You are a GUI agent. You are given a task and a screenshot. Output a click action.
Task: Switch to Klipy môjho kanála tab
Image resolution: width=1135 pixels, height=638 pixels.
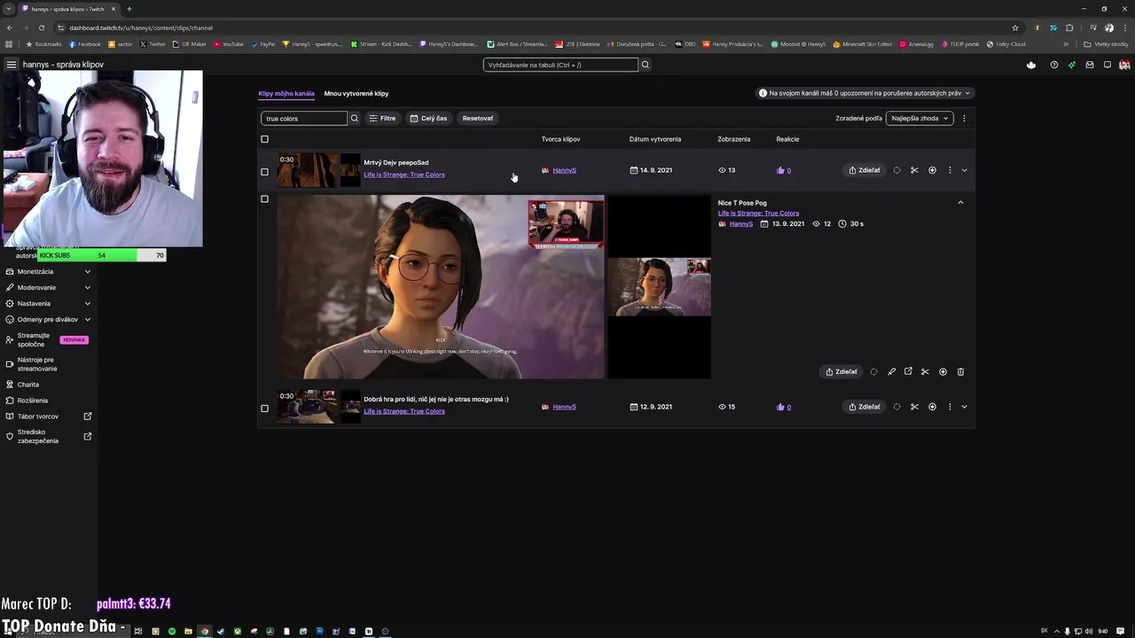[286, 93]
